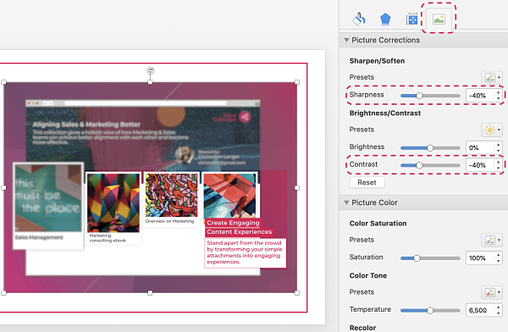Screen dimensions: 508x332
Task: Increase Saturation with stepper up arrow
Action: click(499, 255)
